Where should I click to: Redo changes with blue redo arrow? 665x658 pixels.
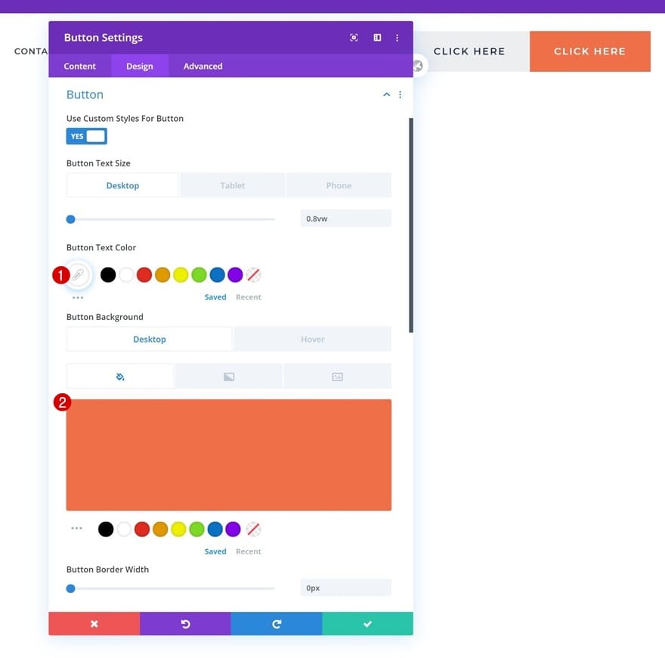pos(277,624)
